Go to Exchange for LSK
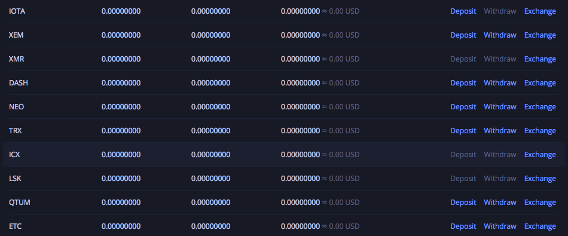The image size is (568, 236). (540, 179)
